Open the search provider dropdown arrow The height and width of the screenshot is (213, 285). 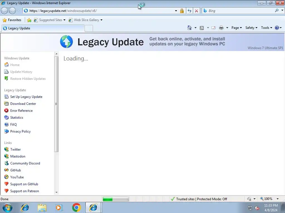282,11
